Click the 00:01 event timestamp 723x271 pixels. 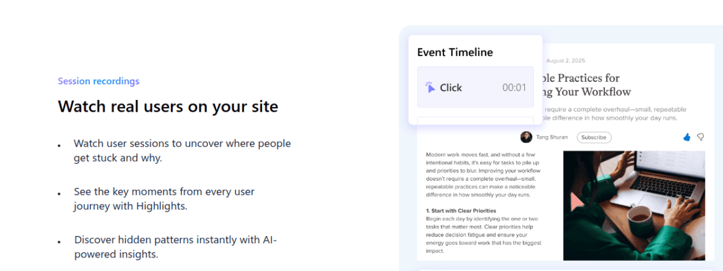click(514, 87)
